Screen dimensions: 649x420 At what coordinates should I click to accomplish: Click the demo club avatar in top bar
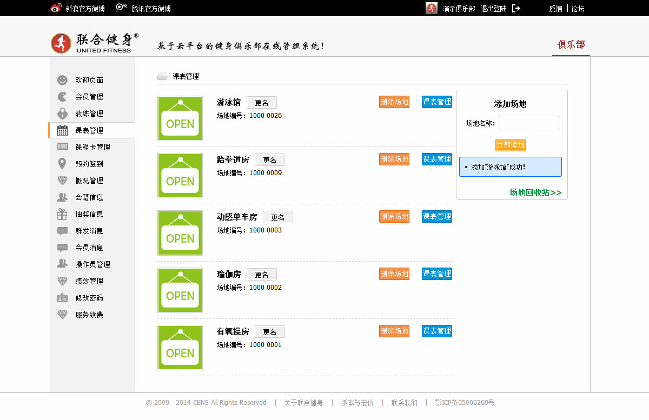click(431, 8)
